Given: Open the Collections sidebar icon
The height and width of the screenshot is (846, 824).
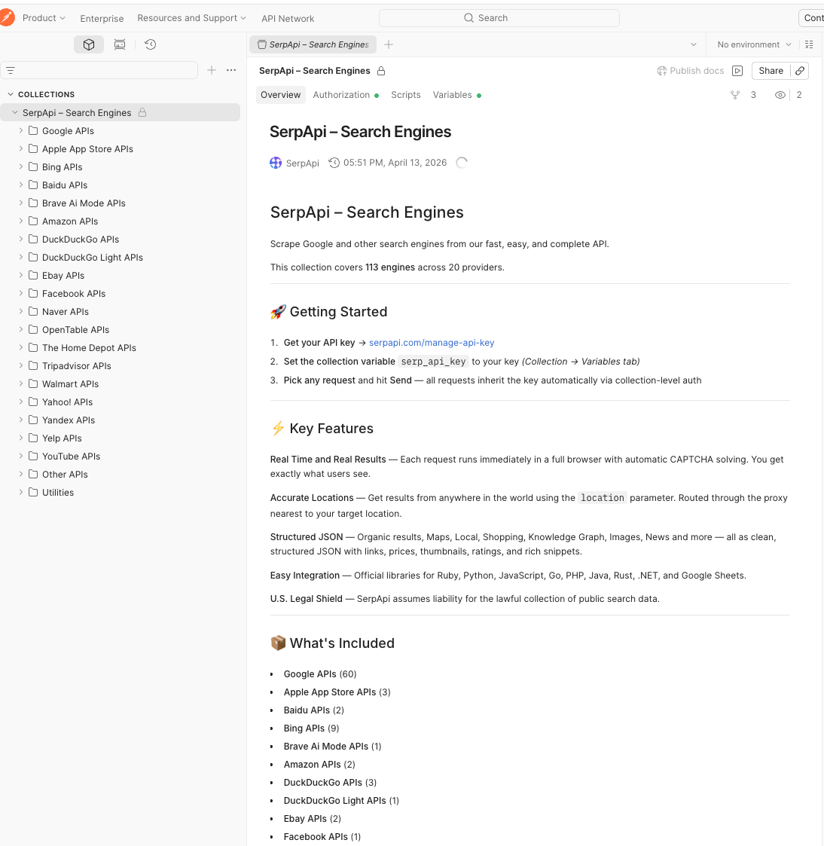Looking at the screenshot, I should click(89, 44).
